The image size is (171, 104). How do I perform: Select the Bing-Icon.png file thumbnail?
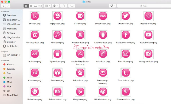pyautogui.click(x=80, y=91)
